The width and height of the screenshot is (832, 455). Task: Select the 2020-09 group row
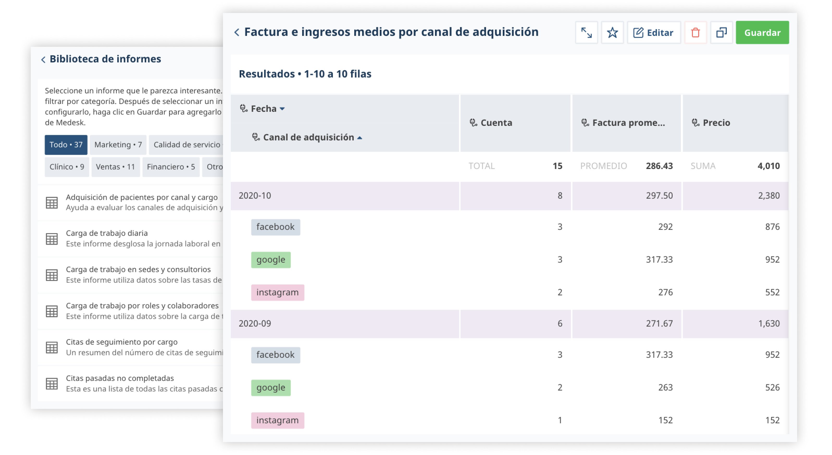509,324
